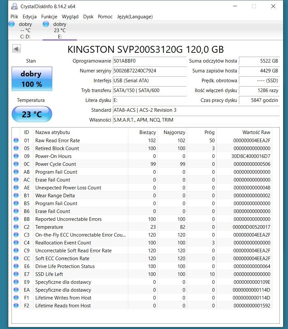Open the Plik menu

(x=14, y=16)
